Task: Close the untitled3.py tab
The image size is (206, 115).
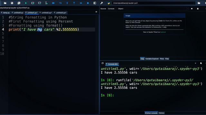Action: point(54,12)
